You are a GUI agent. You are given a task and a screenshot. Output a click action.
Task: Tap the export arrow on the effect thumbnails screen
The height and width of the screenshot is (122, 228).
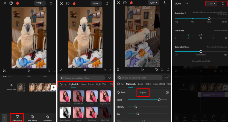click(x=107, y=4)
